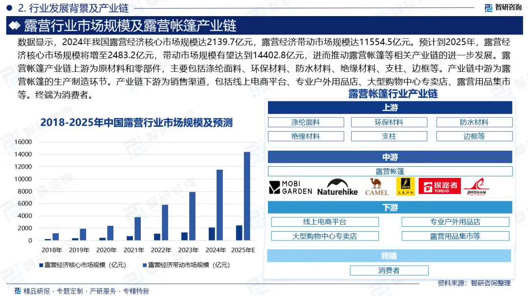The height and width of the screenshot is (296, 528).
Task: Click the 2025年E x-axis label
Action: pos(243,250)
